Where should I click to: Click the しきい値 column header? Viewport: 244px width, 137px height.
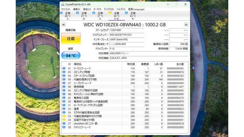coord(158,64)
